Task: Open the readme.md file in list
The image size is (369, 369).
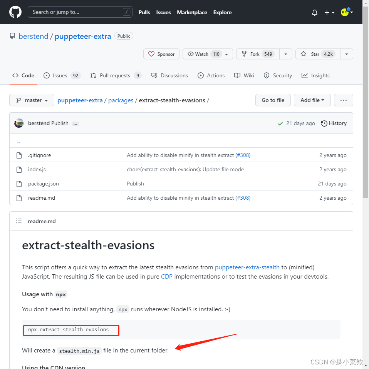Action: click(x=42, y=198)
